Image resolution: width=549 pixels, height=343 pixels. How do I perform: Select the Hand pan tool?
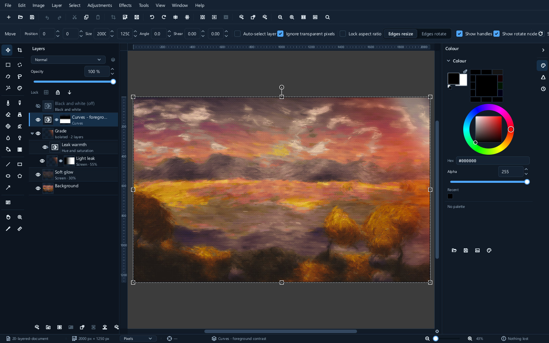8,217
